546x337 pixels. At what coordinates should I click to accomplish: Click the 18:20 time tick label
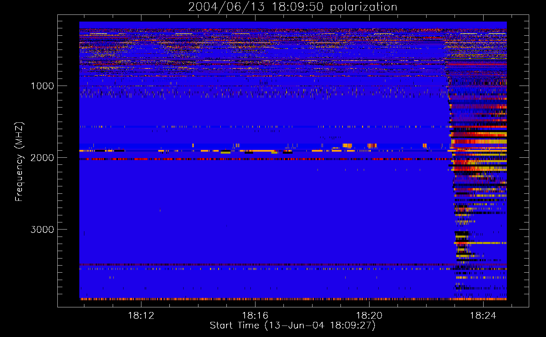click(x=369, y=315)
